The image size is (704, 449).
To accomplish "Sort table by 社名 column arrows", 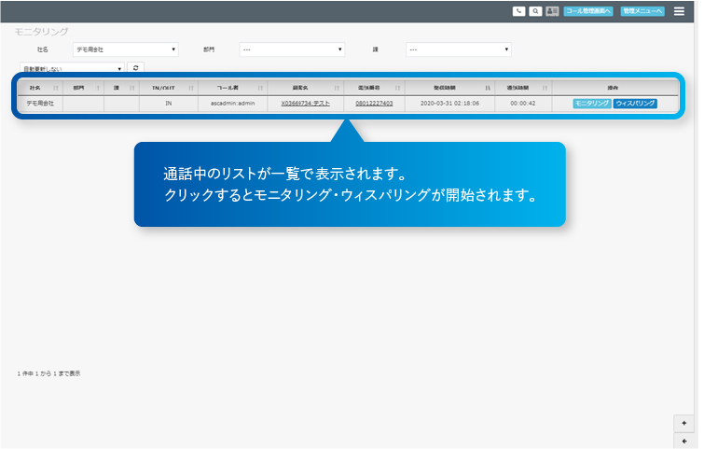I will tap(56, 88).
